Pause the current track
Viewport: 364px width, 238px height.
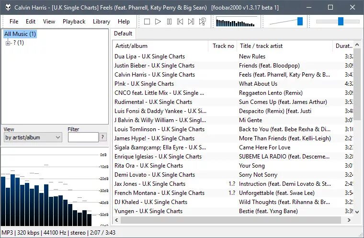point(169,22)
